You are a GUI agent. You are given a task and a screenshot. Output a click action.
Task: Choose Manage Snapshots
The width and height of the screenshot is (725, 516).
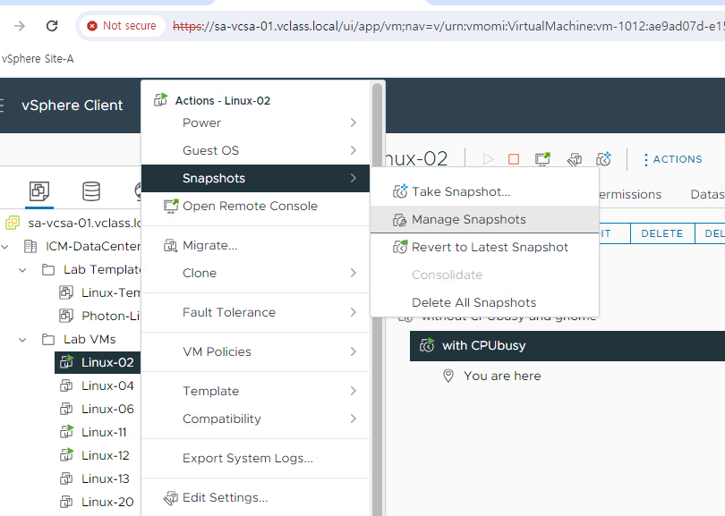(x=484, y=219)
